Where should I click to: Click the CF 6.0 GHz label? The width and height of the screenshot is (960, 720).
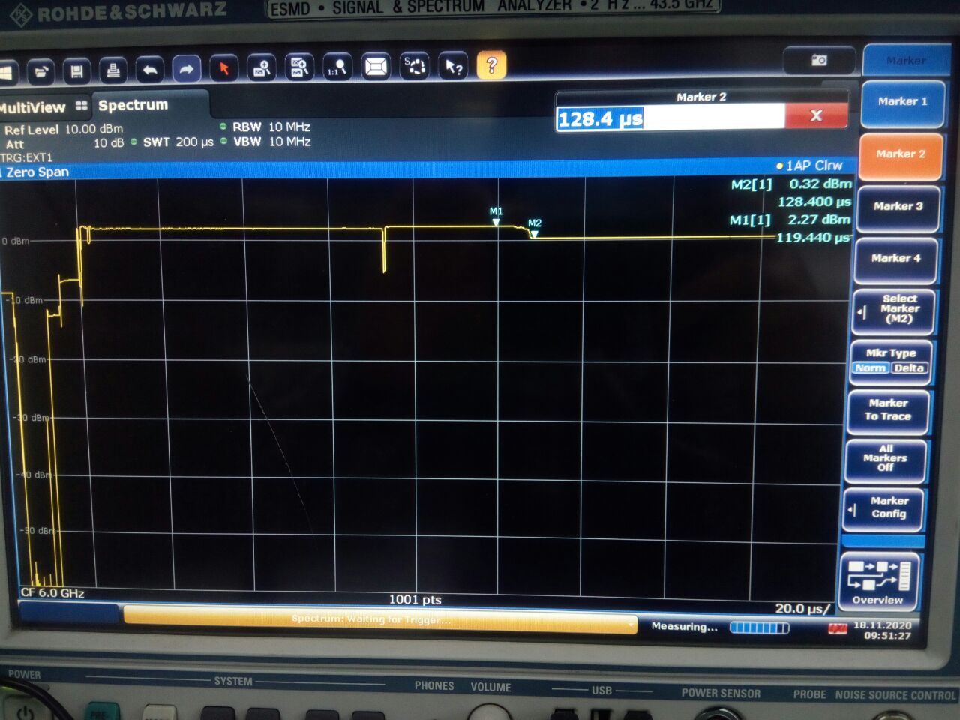pos(52,593)
